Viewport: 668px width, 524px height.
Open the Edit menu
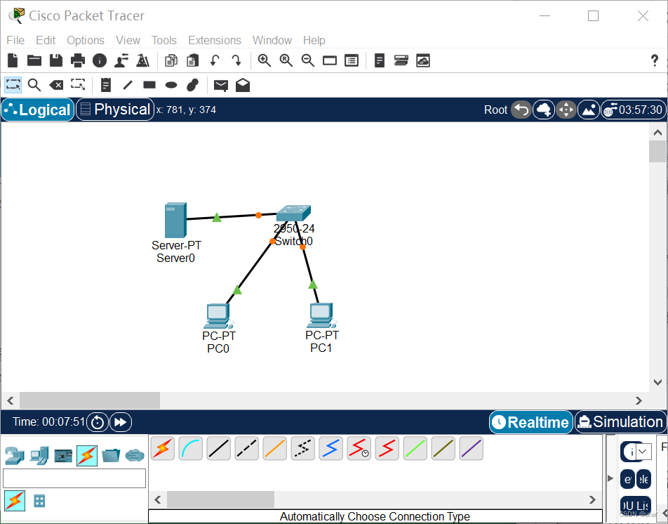tap(46, 40)
